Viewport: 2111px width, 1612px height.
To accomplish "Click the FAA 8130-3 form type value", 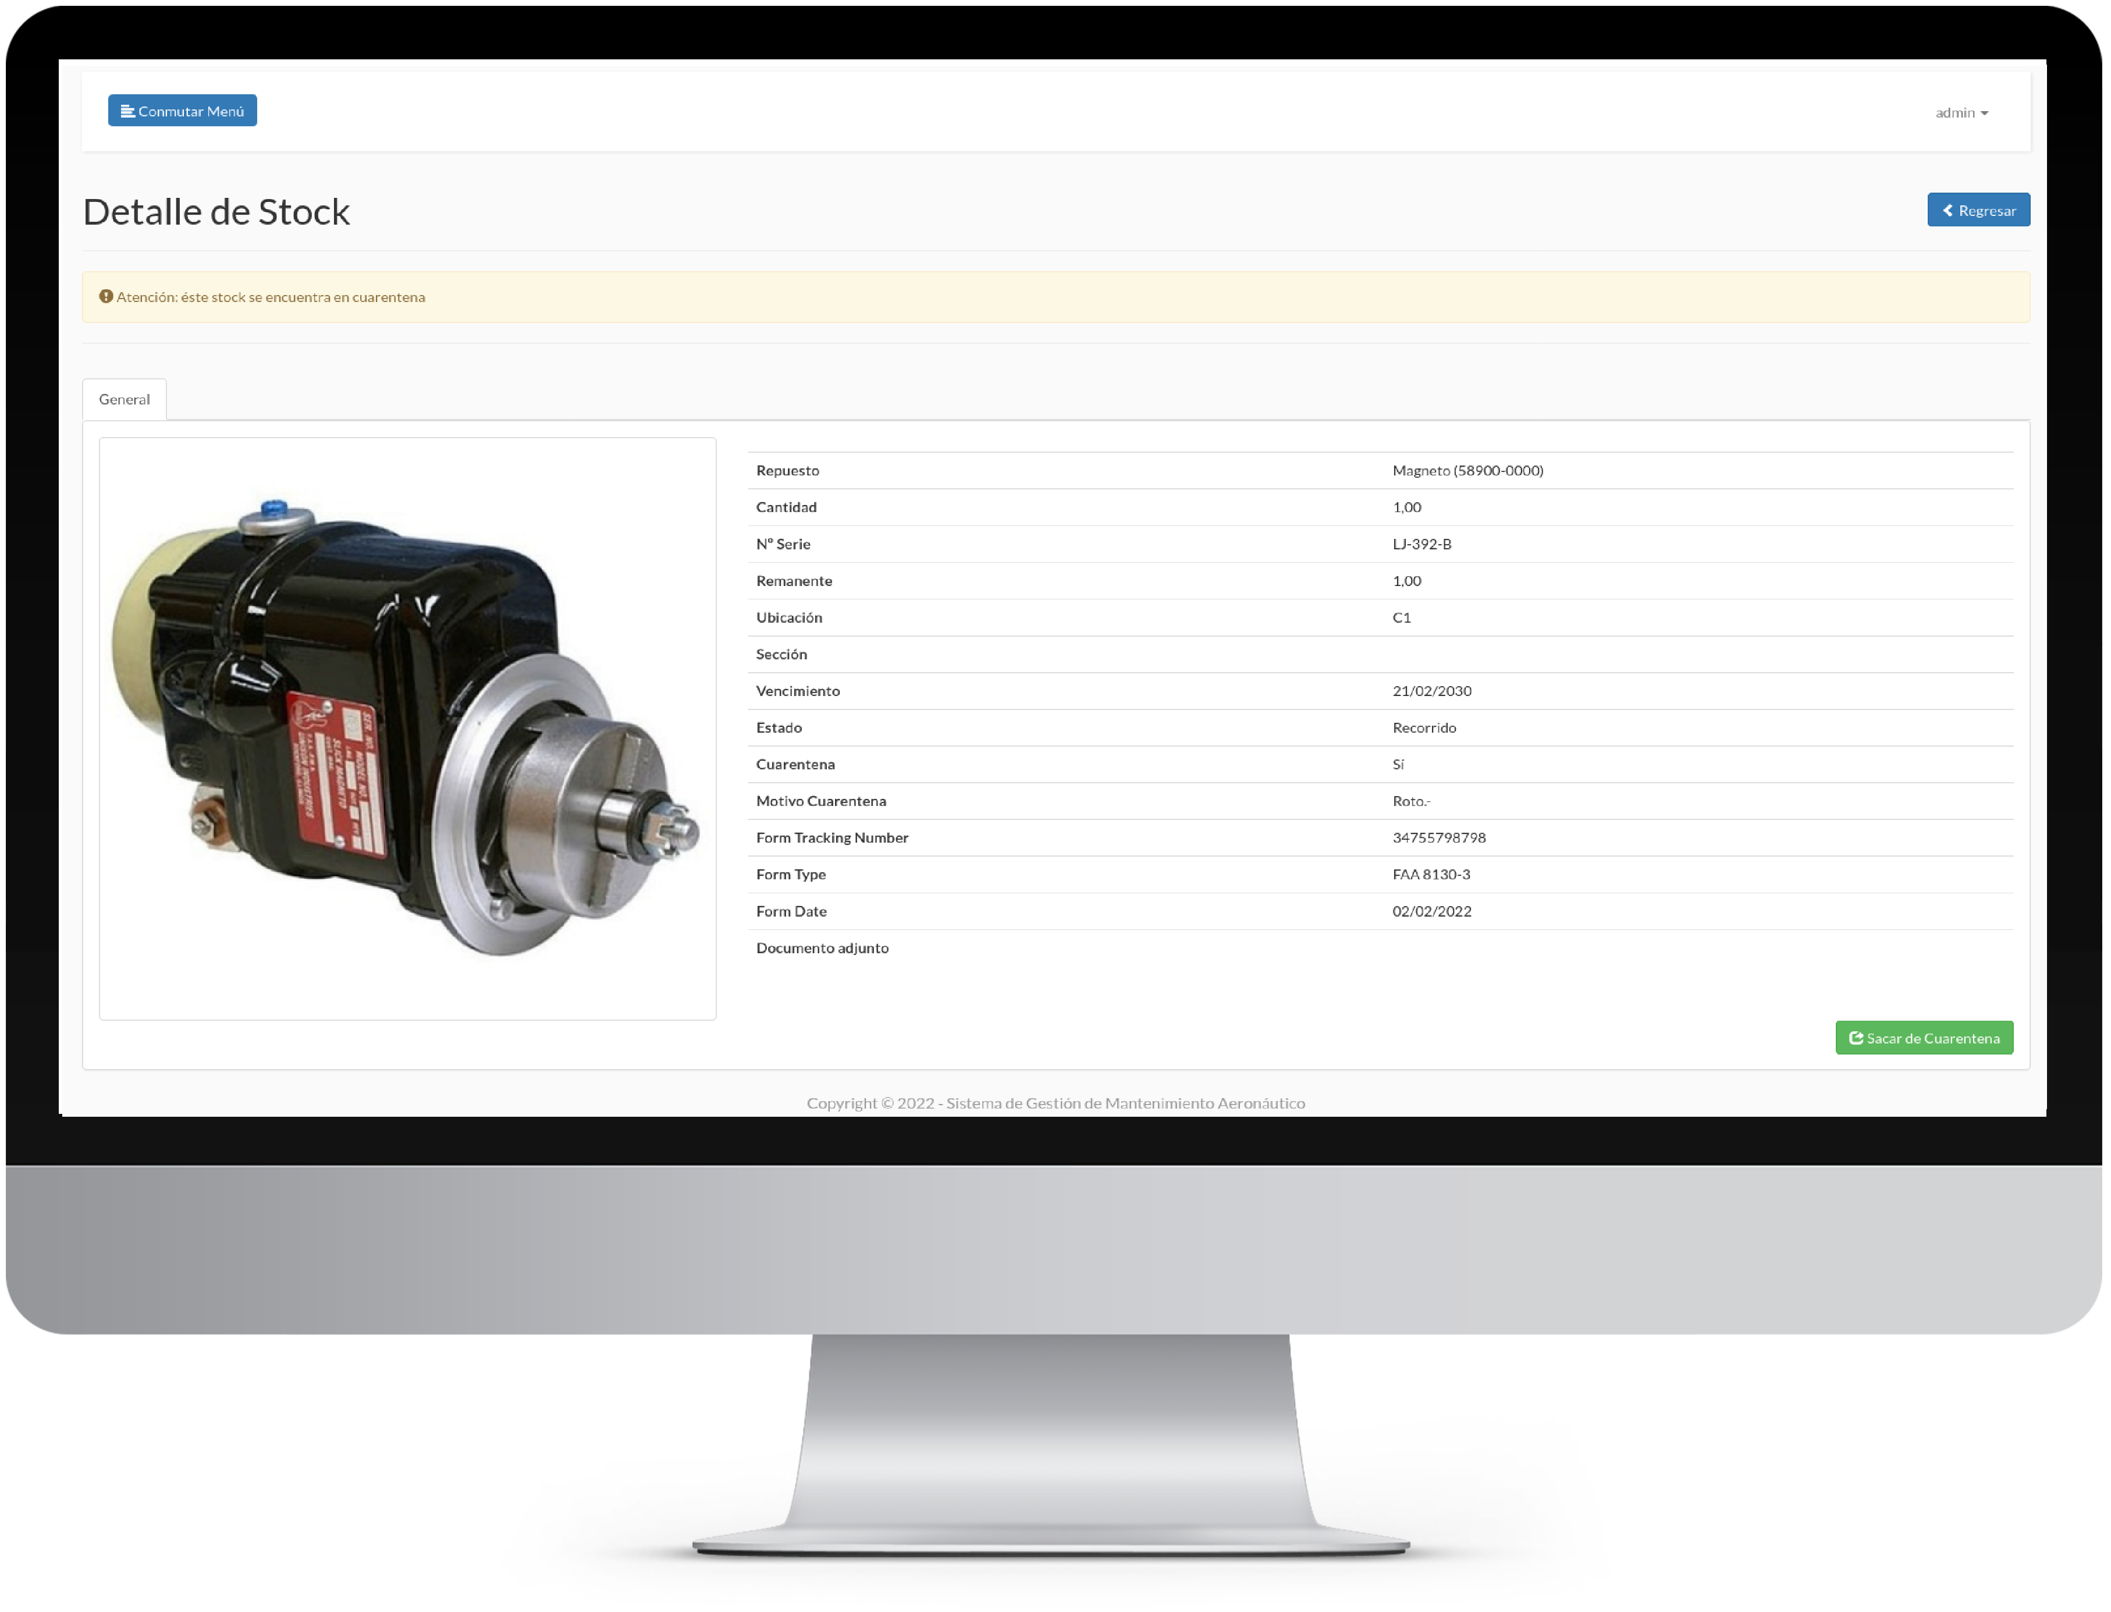I will pos(1431,874).
